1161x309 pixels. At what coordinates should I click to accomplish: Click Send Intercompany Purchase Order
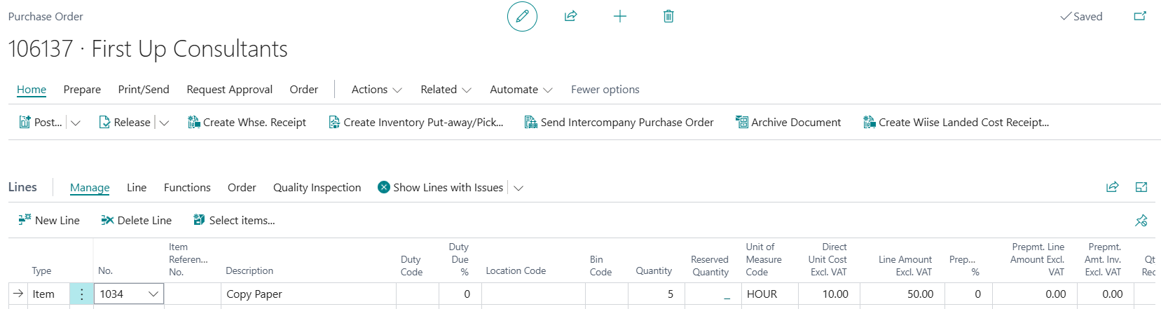click(619, 122)
